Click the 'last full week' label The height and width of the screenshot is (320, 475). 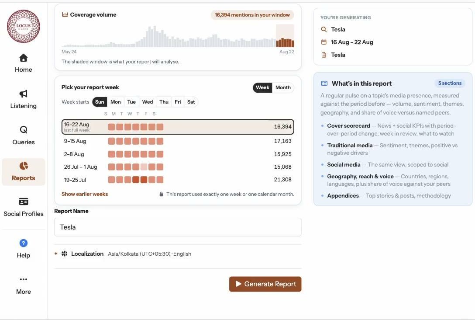(x=77, y=130)
